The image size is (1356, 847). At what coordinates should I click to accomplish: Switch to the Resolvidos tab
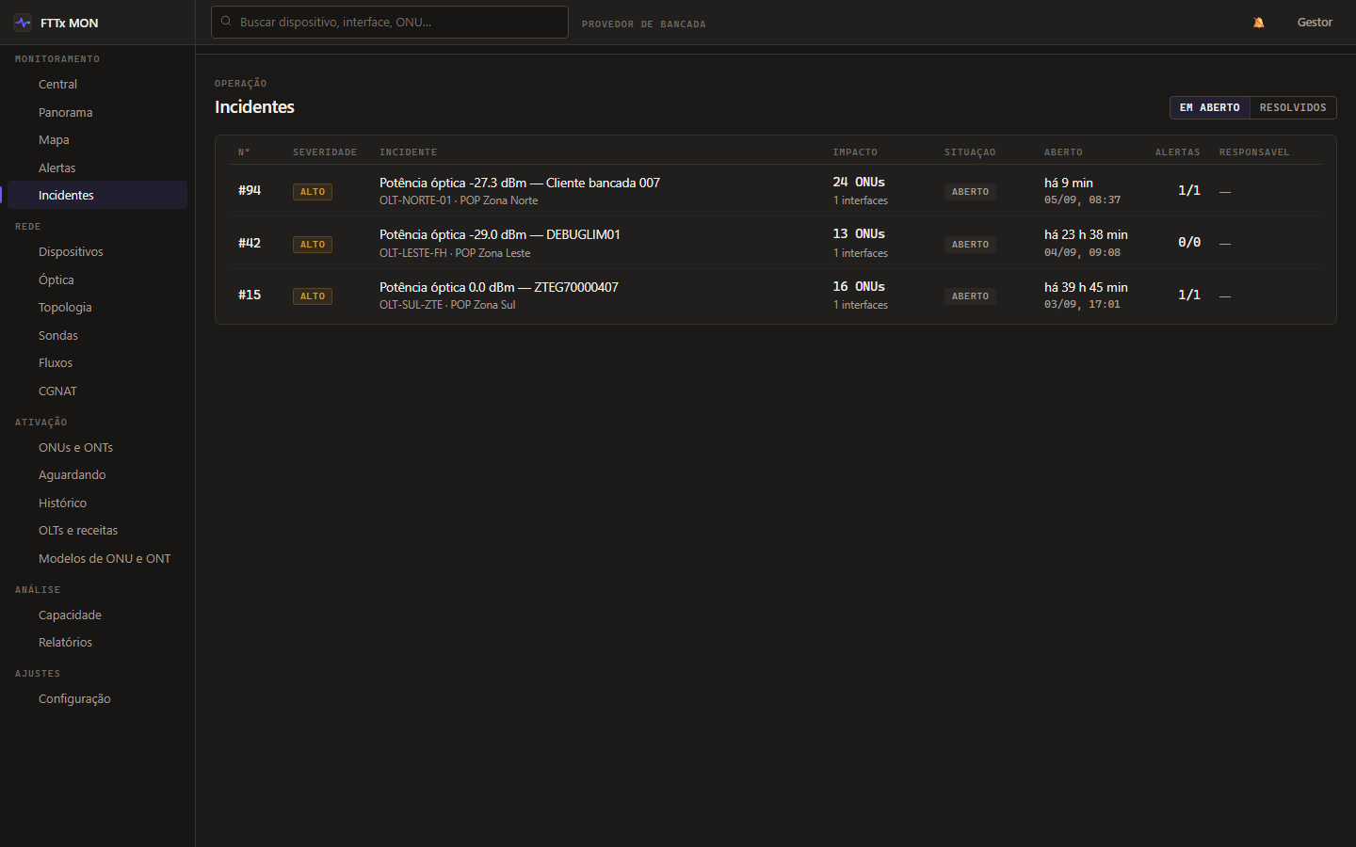[1293, 107]
